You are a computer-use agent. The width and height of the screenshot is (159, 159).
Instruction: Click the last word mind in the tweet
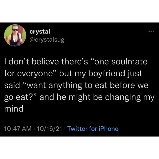(x=14, y=109)
